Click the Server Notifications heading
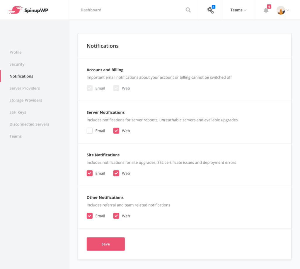 (x=105, y=112)
